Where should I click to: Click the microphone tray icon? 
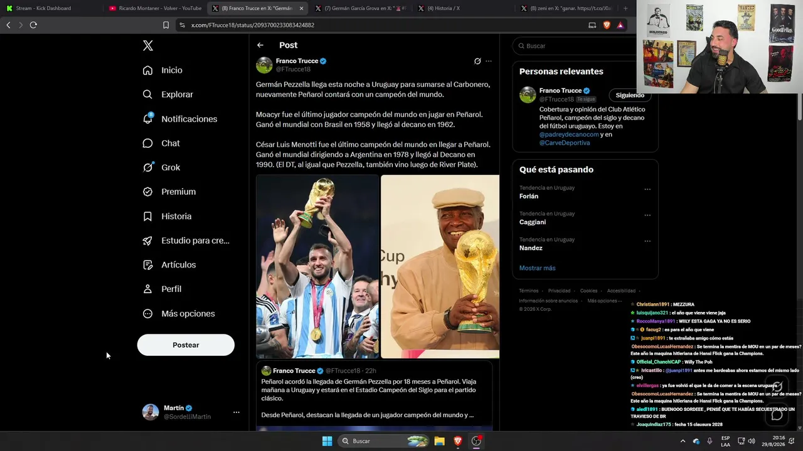tap(710, 441)
